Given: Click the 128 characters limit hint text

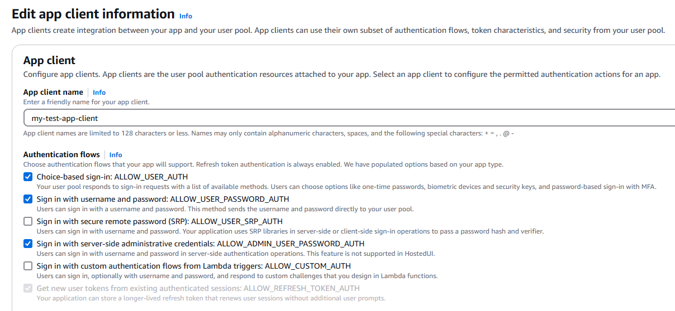Looking at the screenshot, I should 268,133.
